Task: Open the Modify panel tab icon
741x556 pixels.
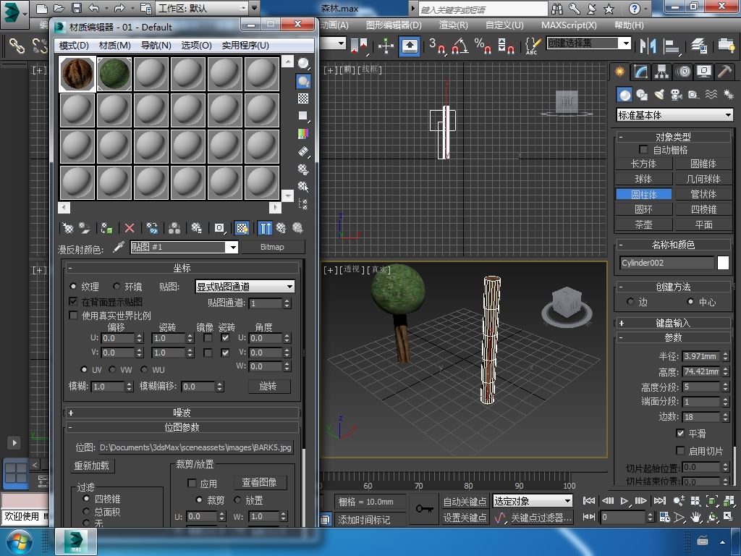Action: coord(641,72)
